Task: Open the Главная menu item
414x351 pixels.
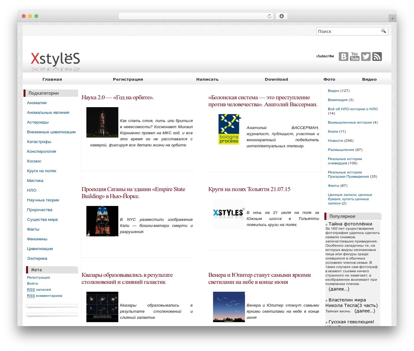Action: [x=52, y=79]
